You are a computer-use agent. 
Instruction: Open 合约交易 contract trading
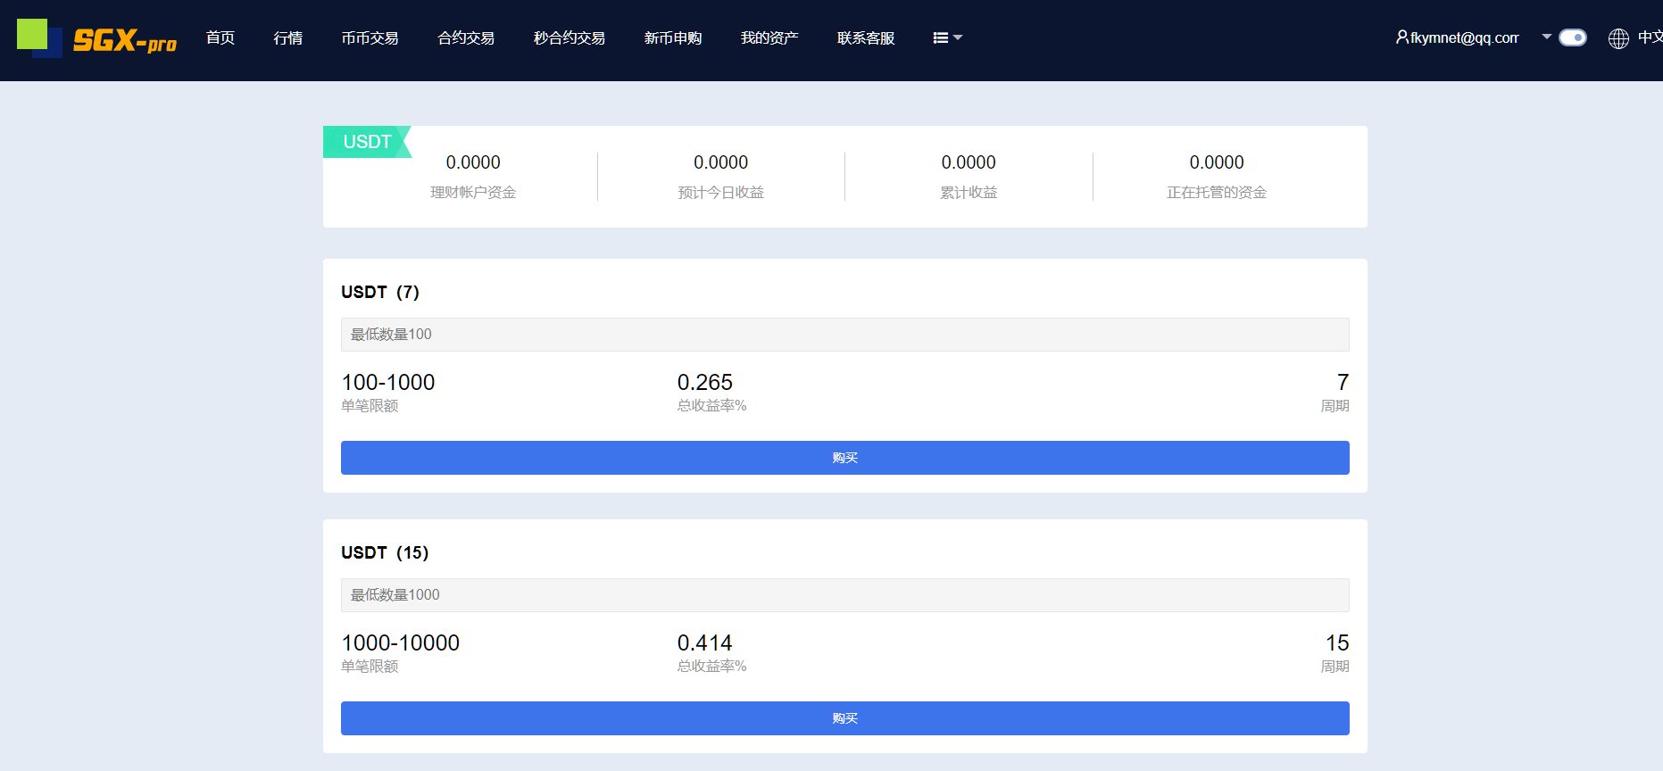(x=465, y=37)
